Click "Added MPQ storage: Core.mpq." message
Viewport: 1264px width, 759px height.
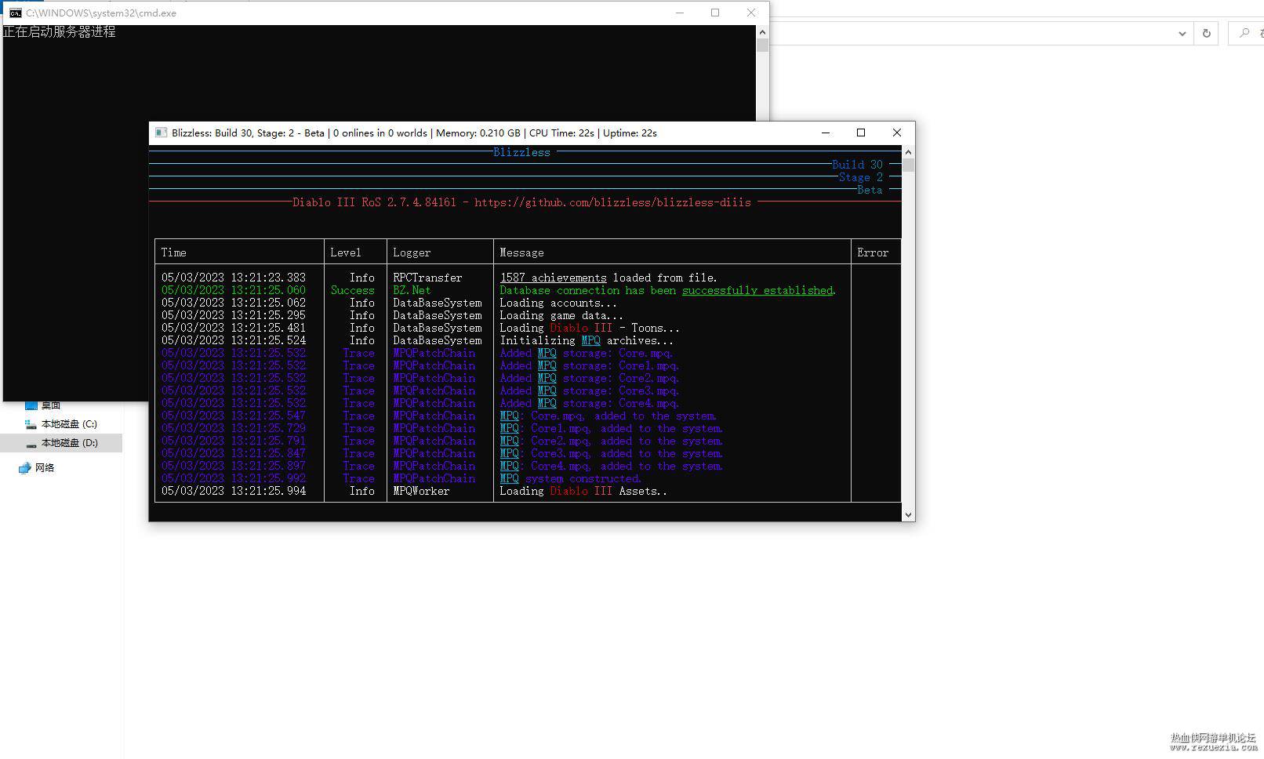587,353
